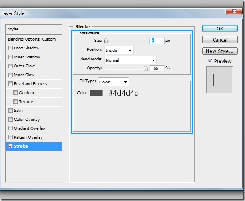This screenshot has height=201, width=245.
Task: Click the Size px input field
Action: point(157,41)
